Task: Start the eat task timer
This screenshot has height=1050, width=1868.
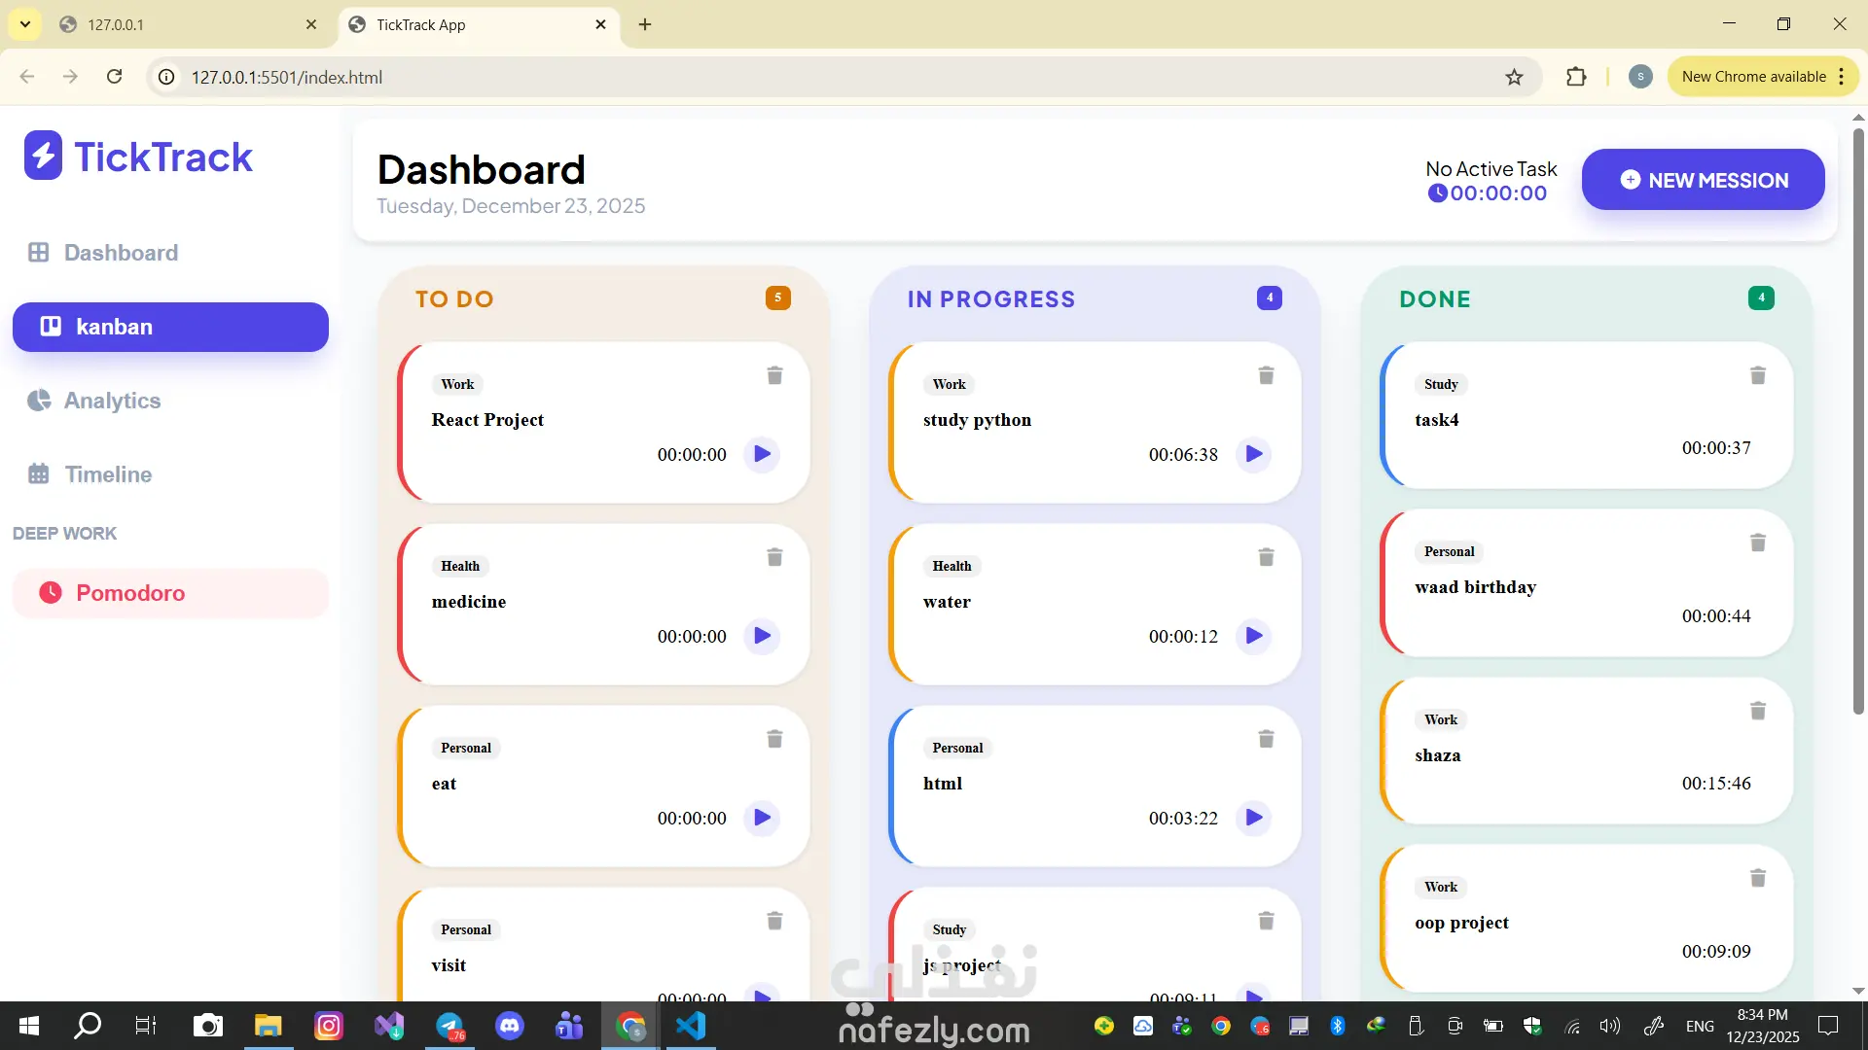Action: pos(762,818)
